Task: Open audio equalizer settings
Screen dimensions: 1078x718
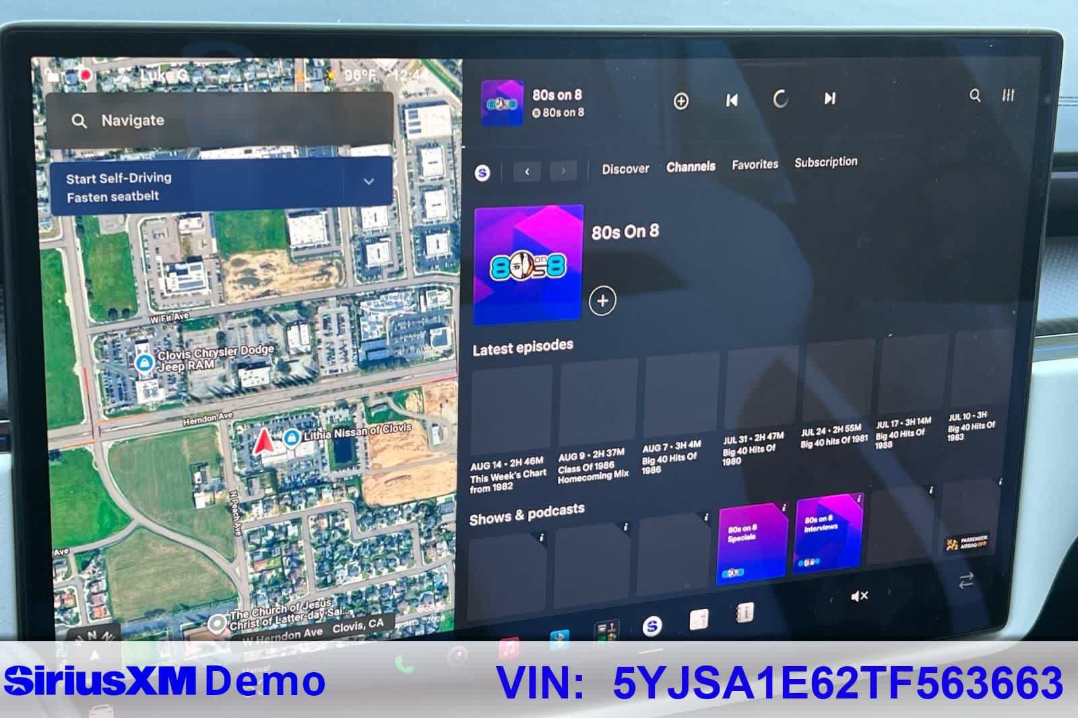Action: click(1008, 95)
